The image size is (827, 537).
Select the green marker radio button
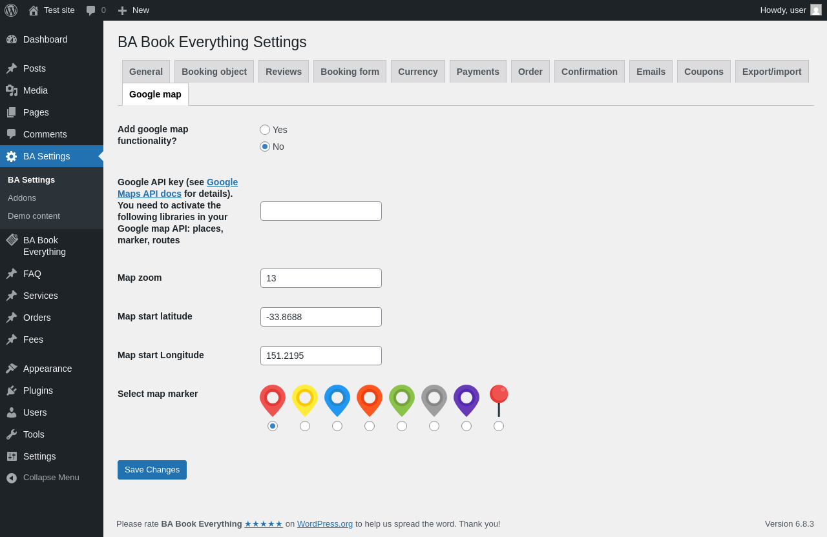[402, 426]
